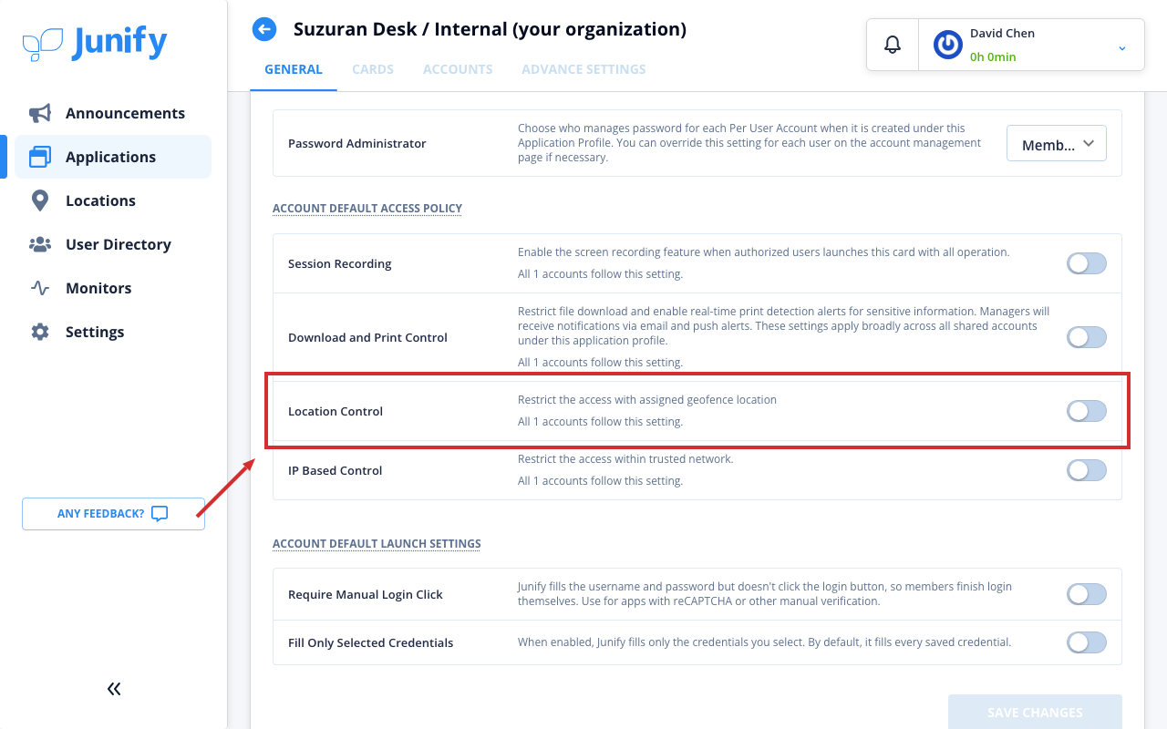Screen dimensions: 1167x729
Task: Open Monitors pulse icon
Action: [x=40, y=288]
